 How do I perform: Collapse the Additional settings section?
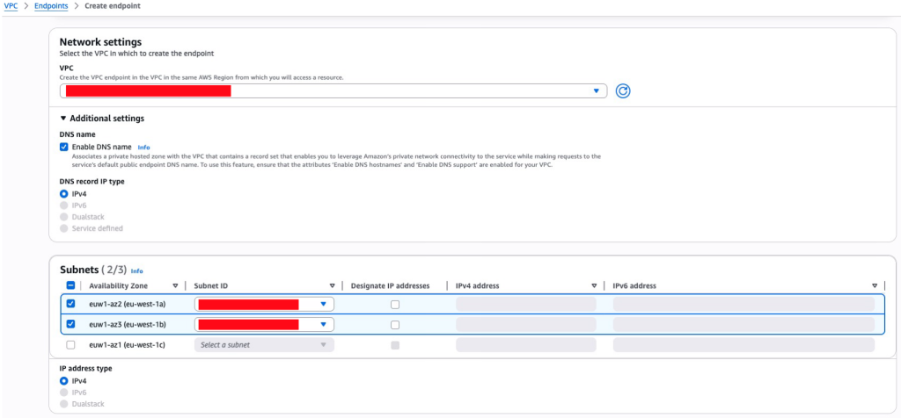[63, 119]
